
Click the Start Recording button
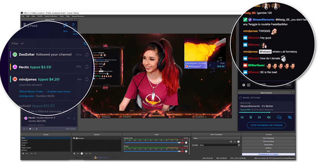coord(269,141)
